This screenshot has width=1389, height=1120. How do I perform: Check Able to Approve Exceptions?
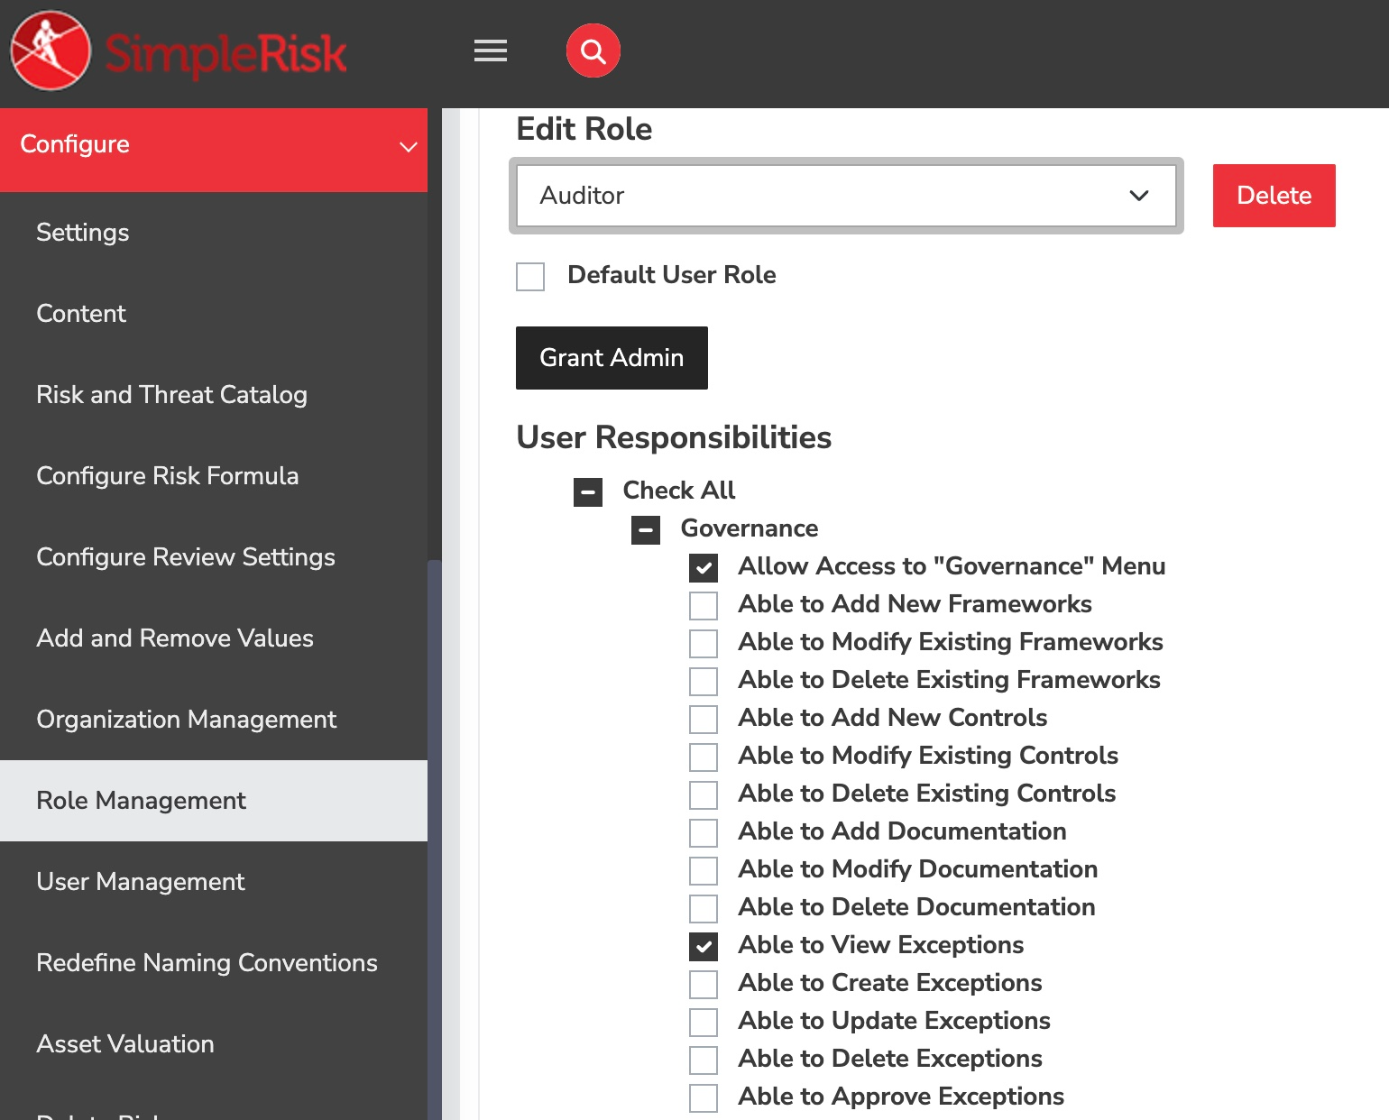pyautogui.click(x=703, y=1098)
